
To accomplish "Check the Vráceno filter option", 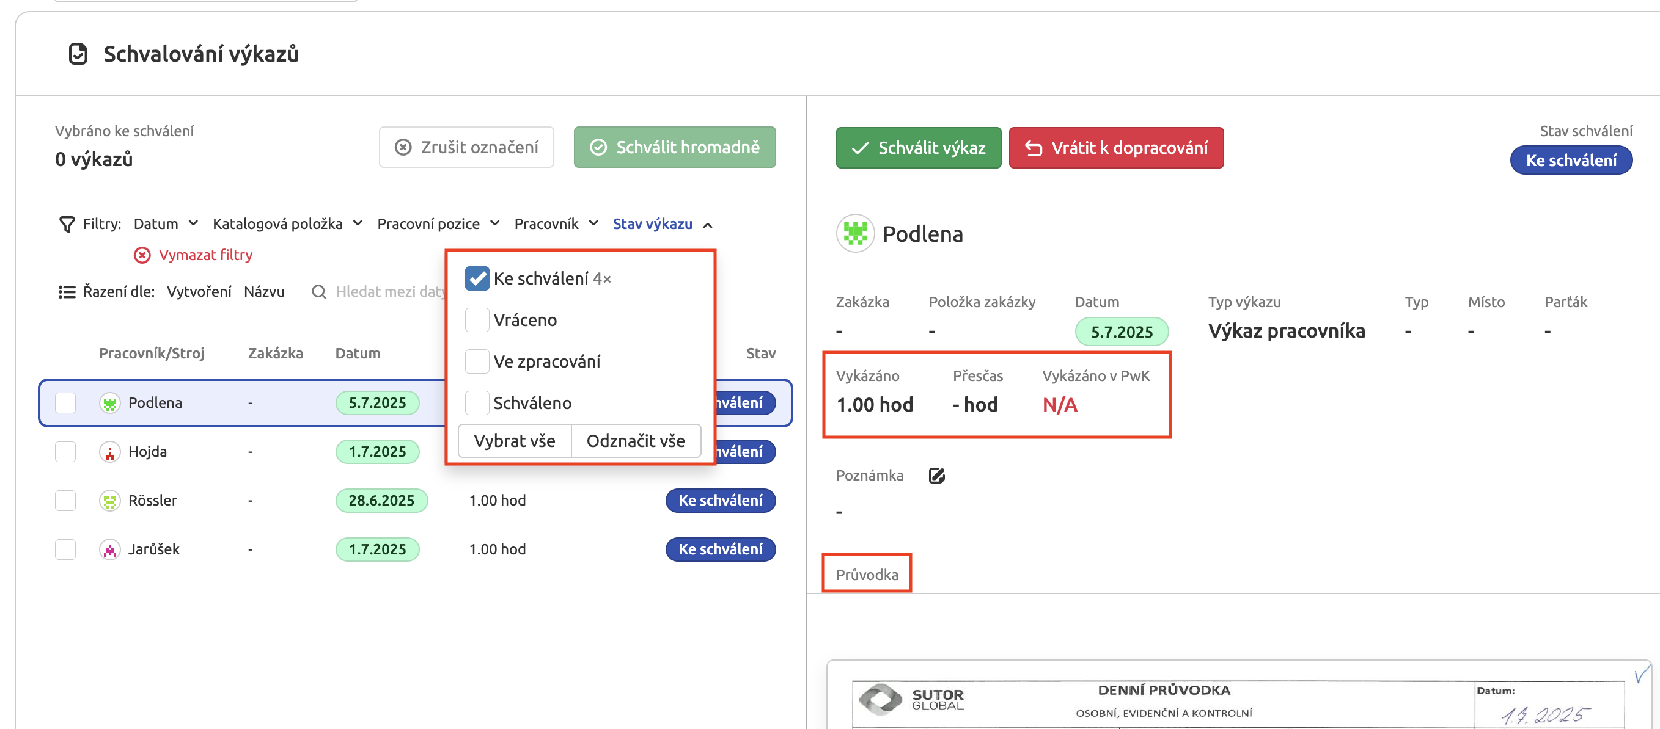I will [x=477, y=320].
